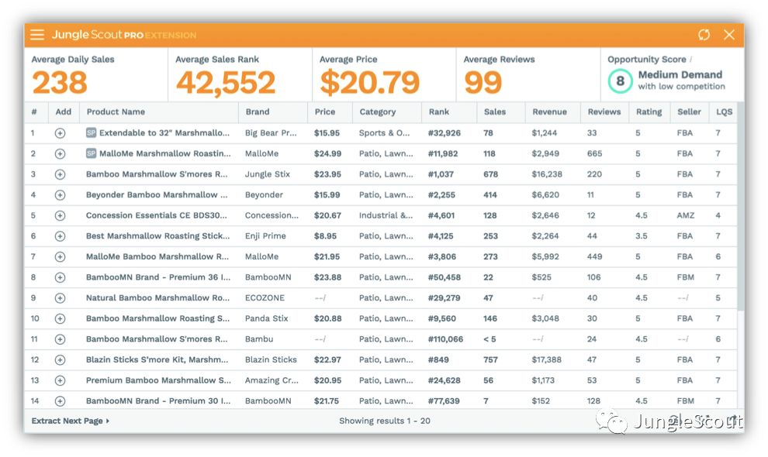Click the refresh icon in orange header
Viewport: 768px width, 457px height.
point(704,35)
